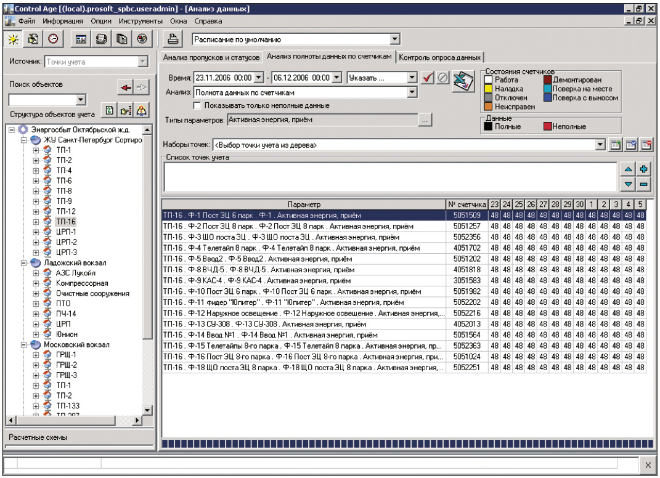Click the find-user question-mark icon
The height and width of the screenshot is (478, 660).
pyautogui.click(x=142, y=111)
